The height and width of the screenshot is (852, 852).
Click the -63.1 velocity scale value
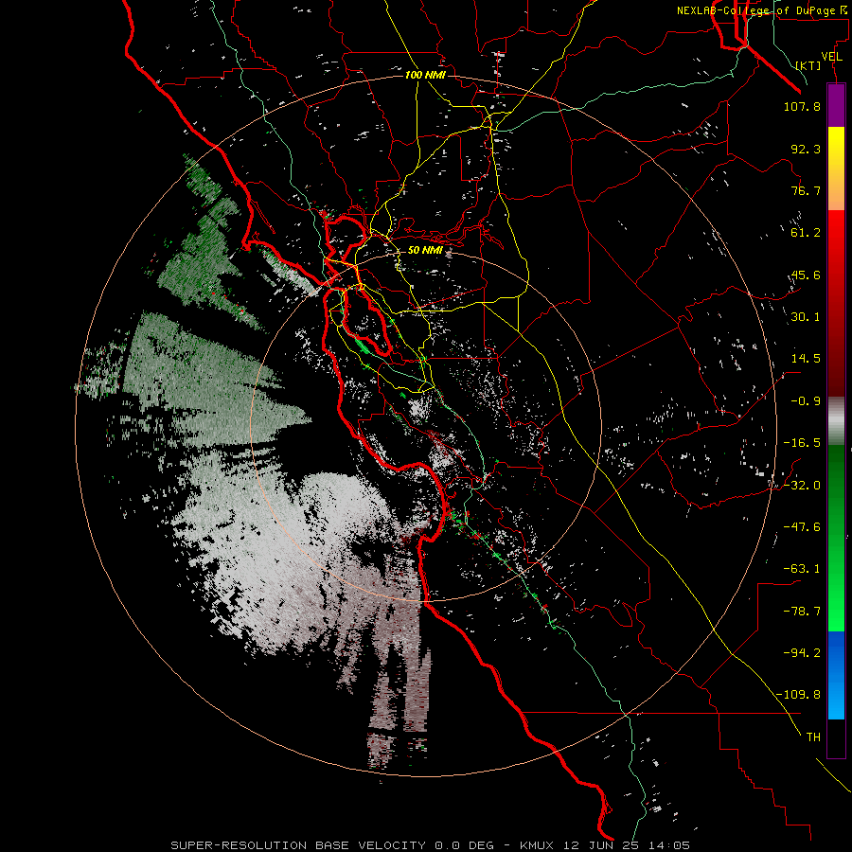point(802,569)
